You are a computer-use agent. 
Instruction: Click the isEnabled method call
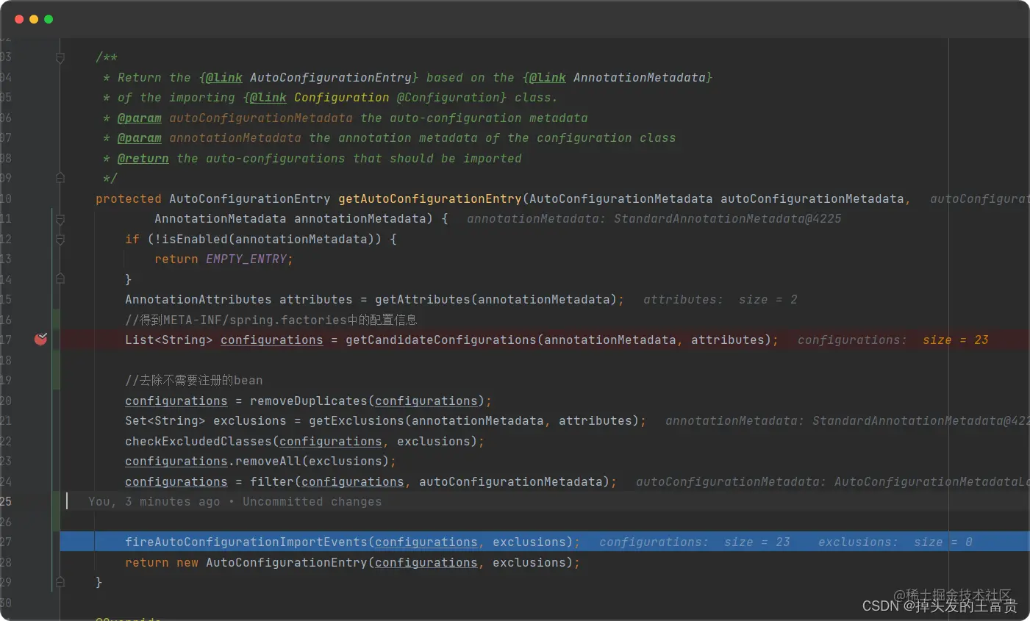click(x=194, y=239)
